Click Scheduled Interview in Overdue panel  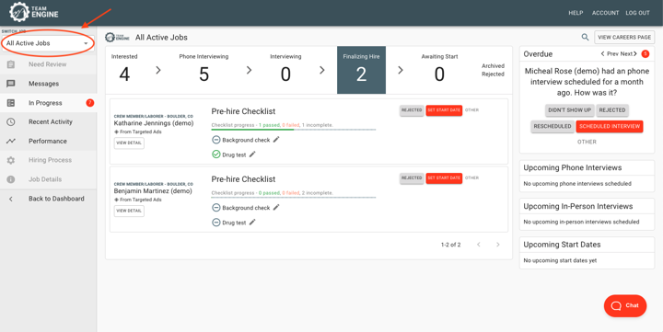click(610, 126)
